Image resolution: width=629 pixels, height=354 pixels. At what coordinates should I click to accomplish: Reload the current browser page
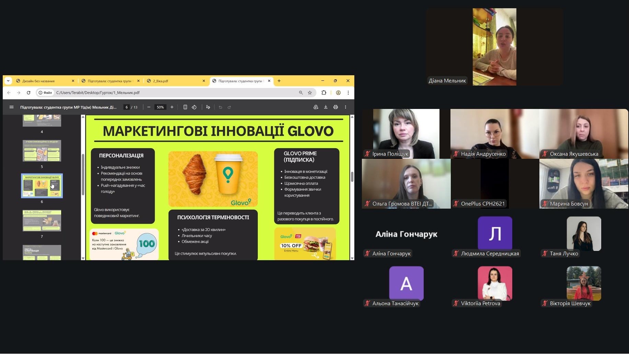tap(28, 93)
